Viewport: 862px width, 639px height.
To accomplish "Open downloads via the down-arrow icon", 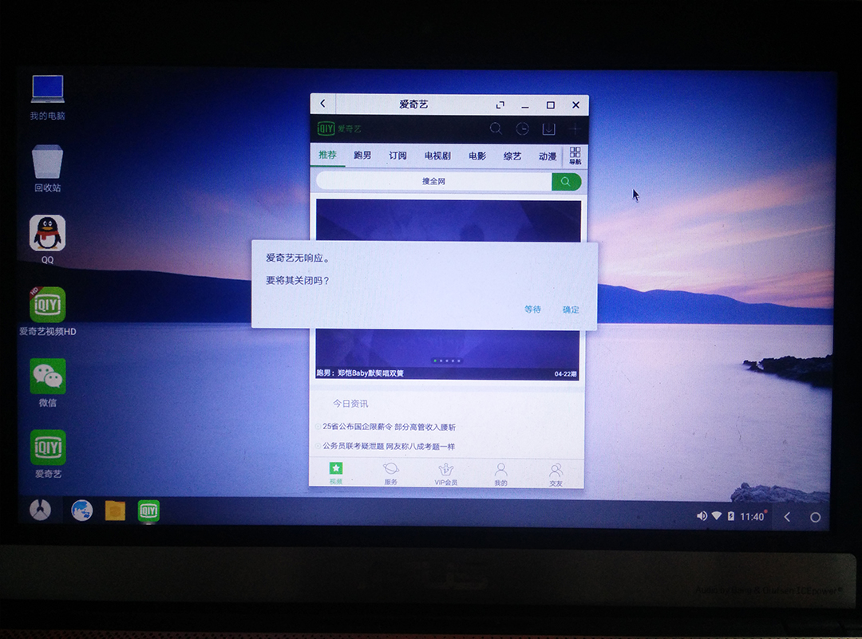I will pos(551,128).
